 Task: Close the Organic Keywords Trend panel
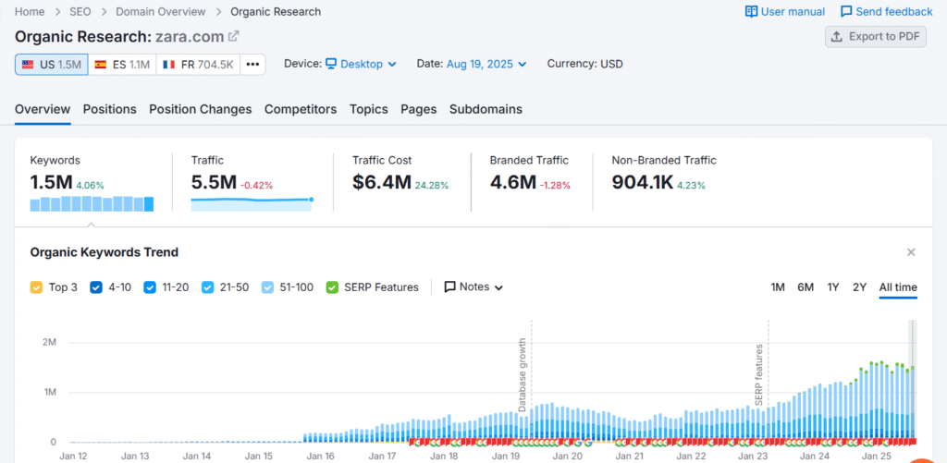tap(911, 252)
